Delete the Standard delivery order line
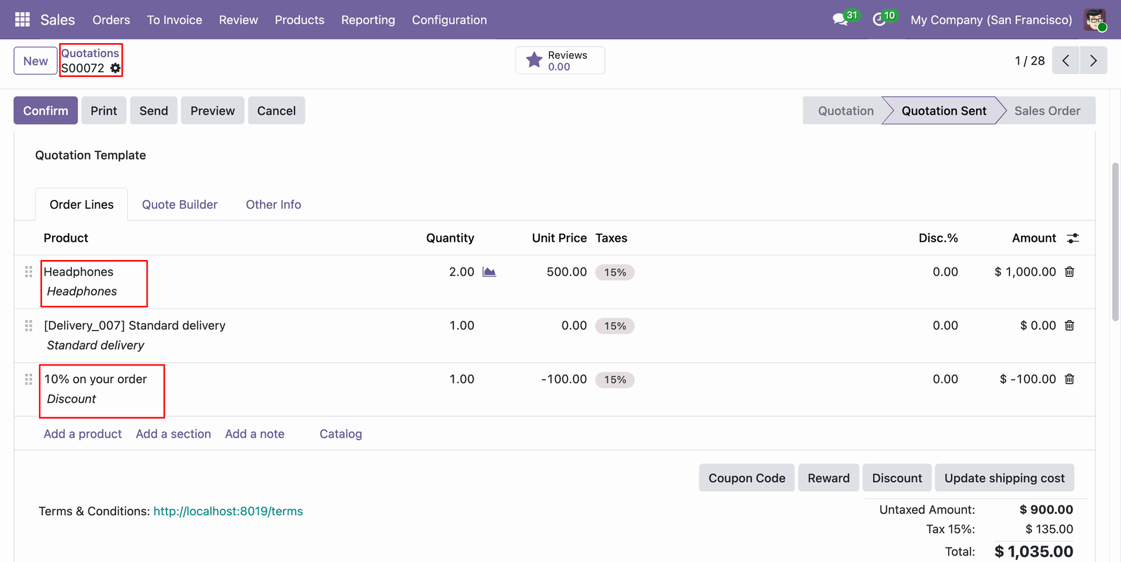Image resolution: width=1121 pixels, height=562 pixels. (1070, 325)
